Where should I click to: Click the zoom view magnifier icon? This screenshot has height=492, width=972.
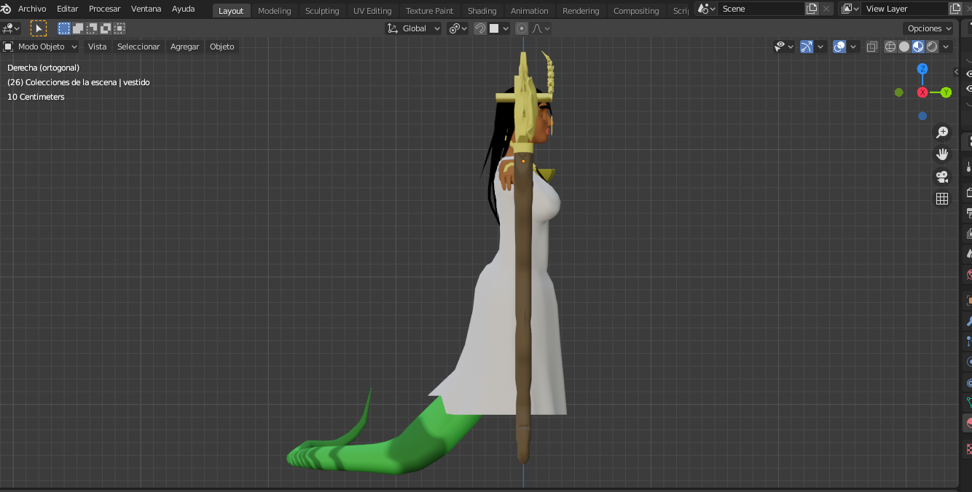(942, 132)
